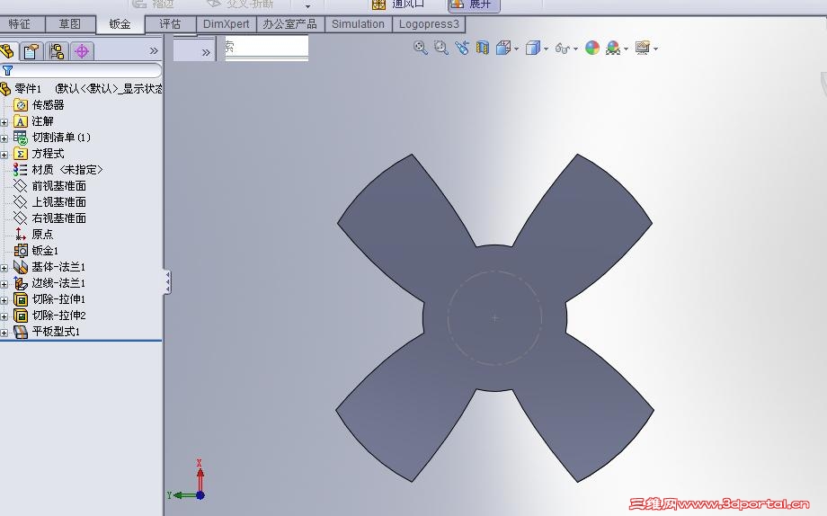
Task: Open Edit Appearance color ball icon
Action: [592, 48]
